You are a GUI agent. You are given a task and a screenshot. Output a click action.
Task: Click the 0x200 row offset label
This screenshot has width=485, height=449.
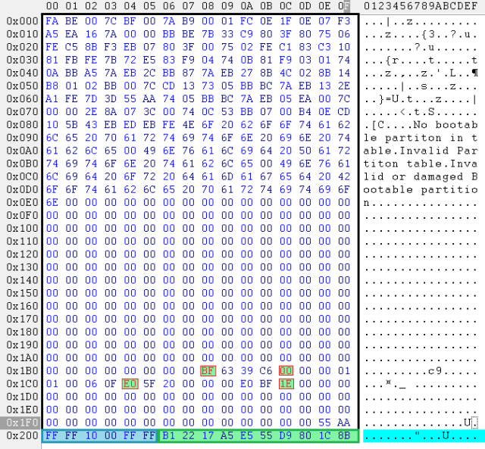pyautogui.click(x=22, y=435)
